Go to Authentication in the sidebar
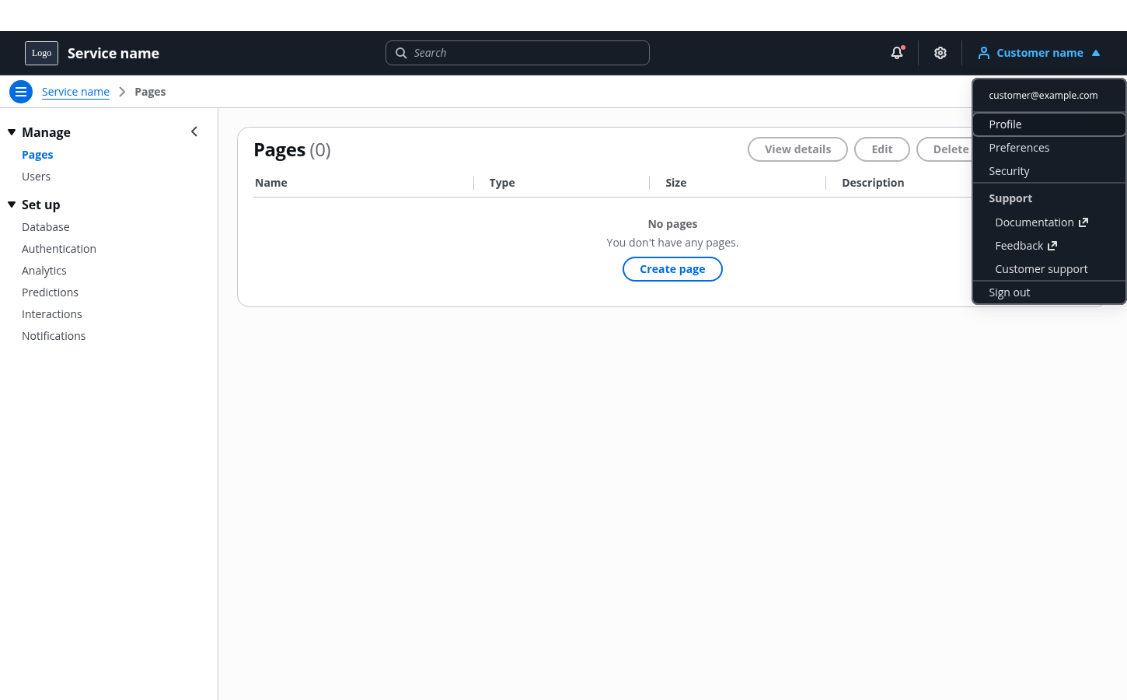Viewport: 1127px width, 700px height. [x=59, y=249]
